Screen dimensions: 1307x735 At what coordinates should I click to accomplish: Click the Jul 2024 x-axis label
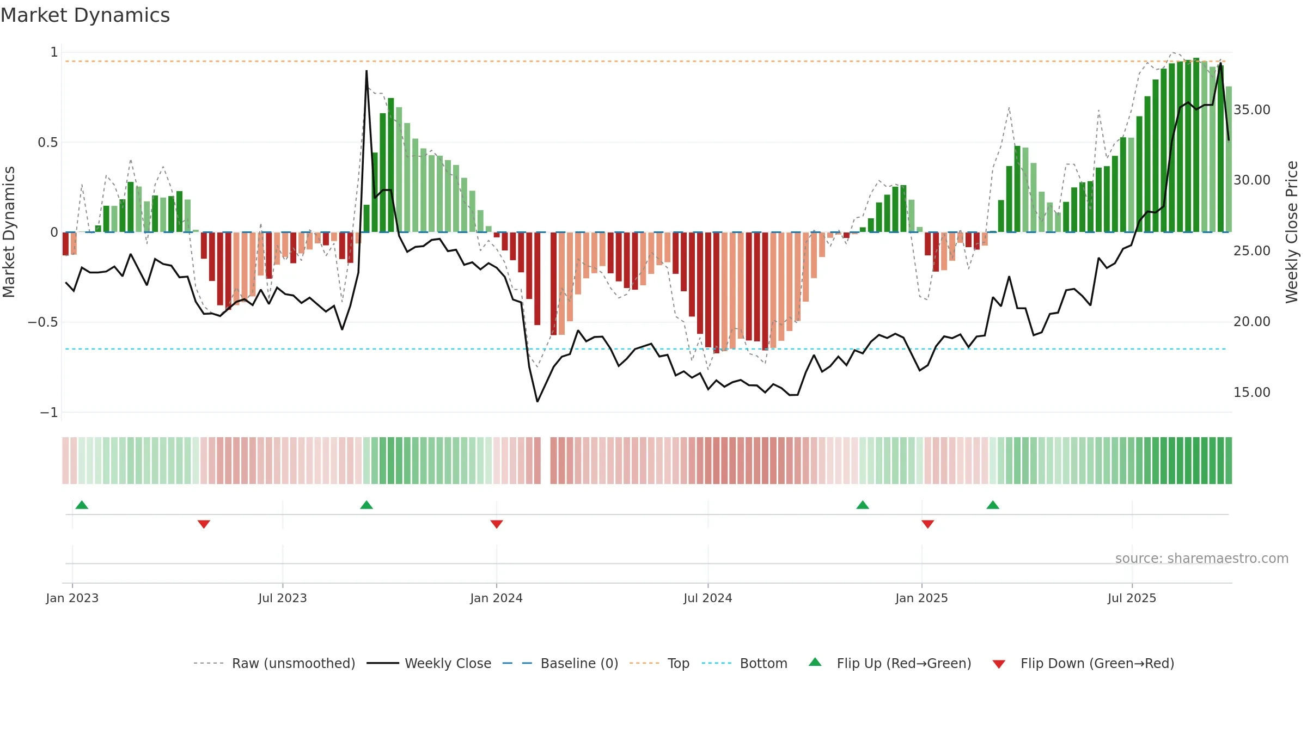[708, 598]
